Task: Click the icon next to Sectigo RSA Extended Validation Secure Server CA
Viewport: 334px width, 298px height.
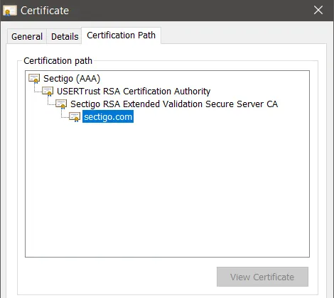Action: click(61, 104)
